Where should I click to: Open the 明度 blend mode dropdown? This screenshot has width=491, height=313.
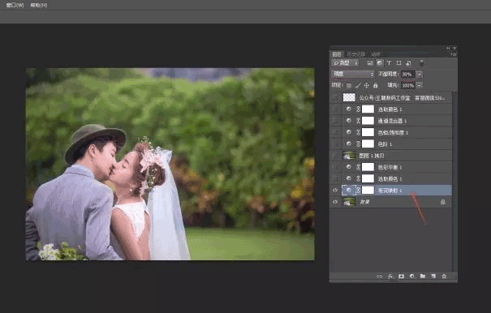352,74
